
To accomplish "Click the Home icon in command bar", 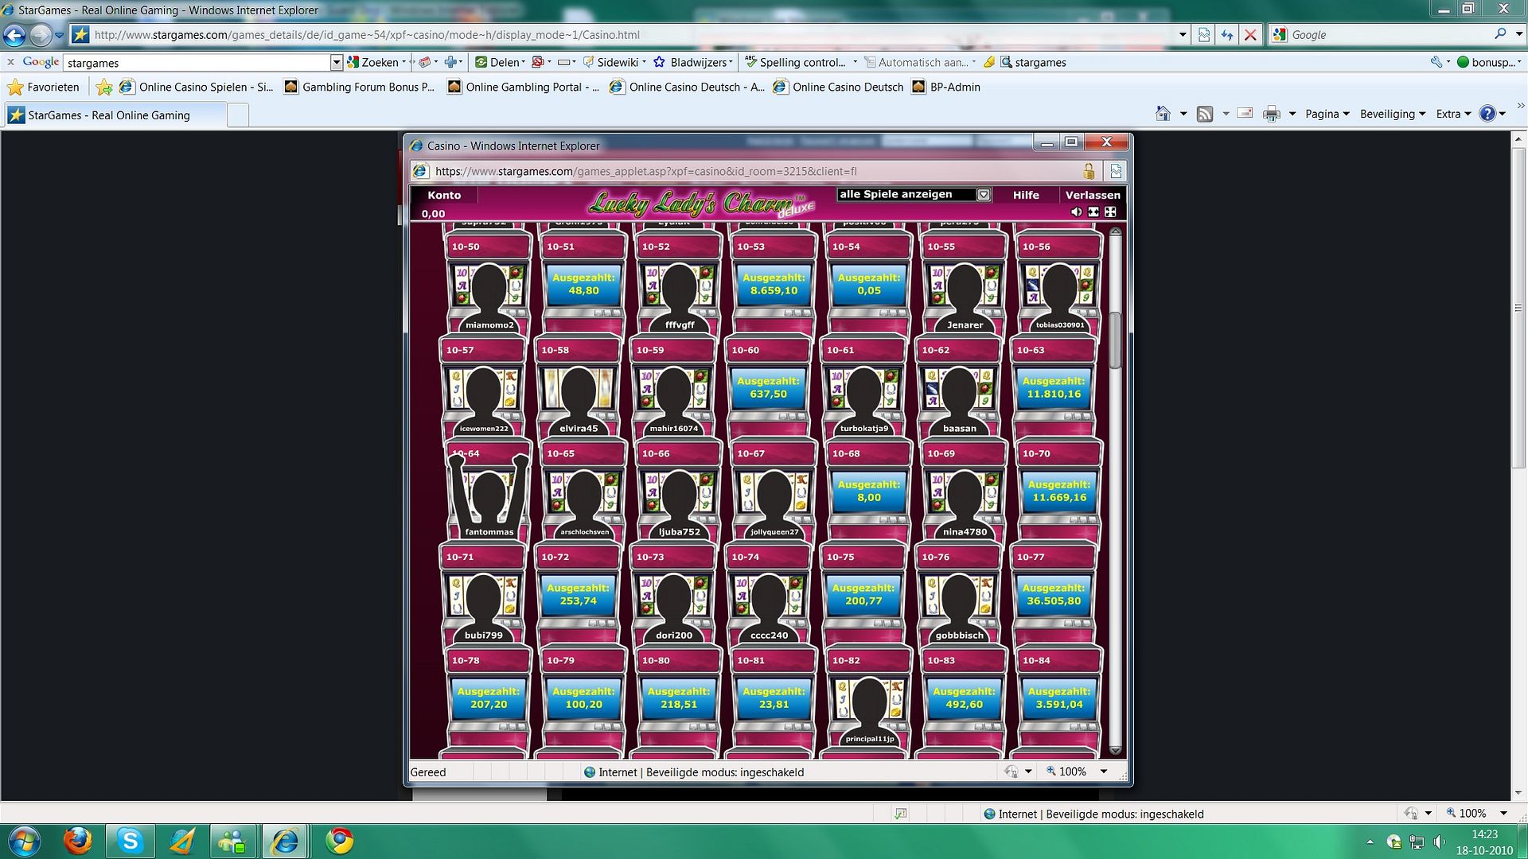I will (x=1163, y=114).
